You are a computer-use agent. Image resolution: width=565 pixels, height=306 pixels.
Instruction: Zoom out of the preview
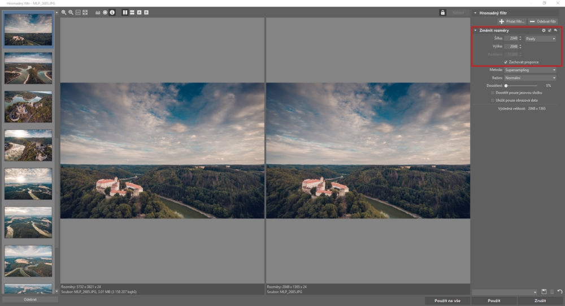click(x=71, y=12)
